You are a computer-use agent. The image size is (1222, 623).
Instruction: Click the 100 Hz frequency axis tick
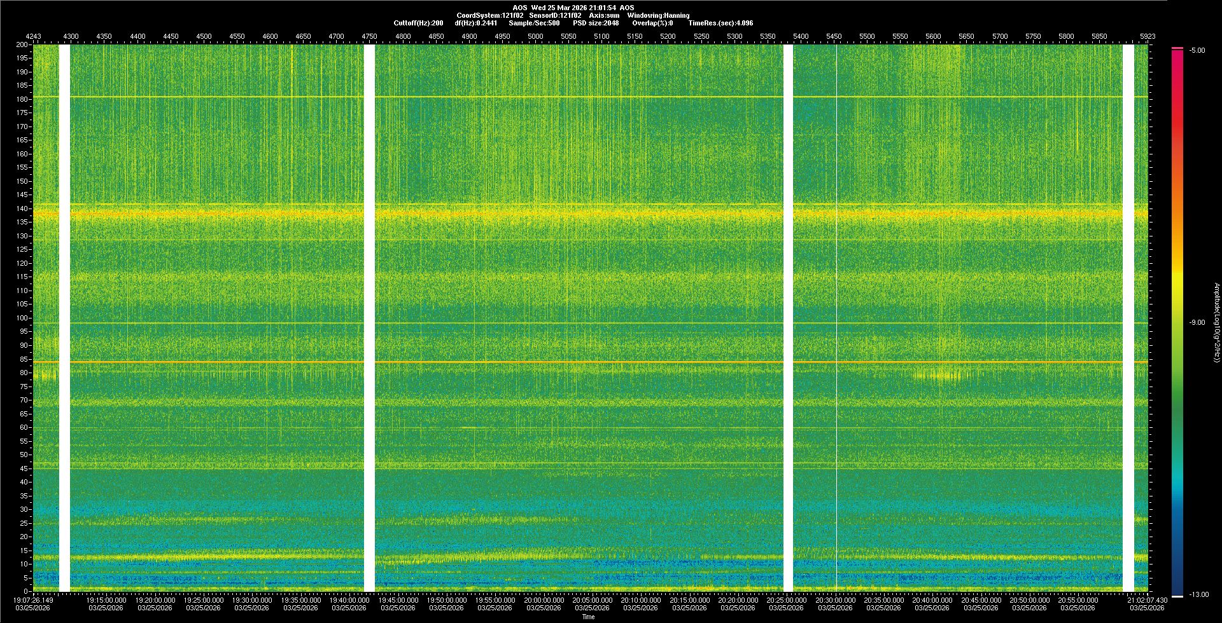(22, 318)
